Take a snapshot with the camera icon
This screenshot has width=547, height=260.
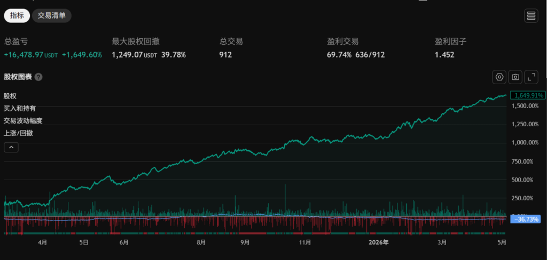[515, 77]
